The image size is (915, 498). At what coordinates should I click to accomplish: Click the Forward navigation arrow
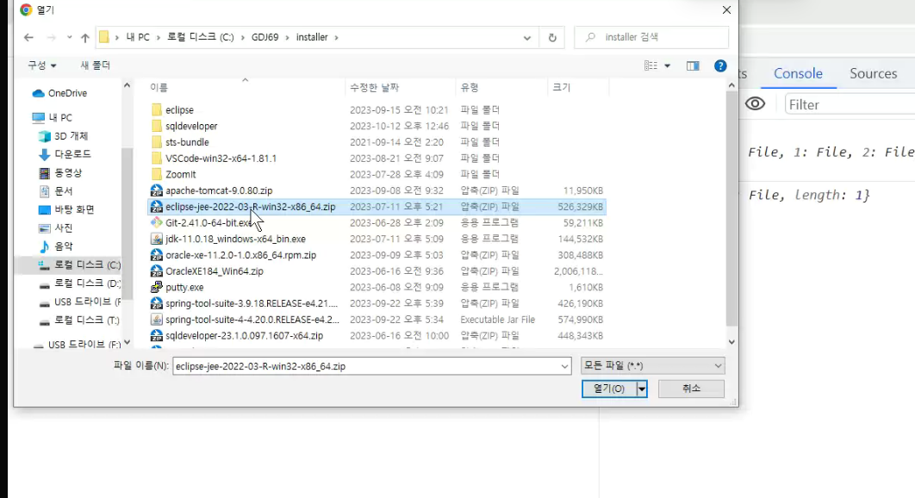(x=52, y=37)
